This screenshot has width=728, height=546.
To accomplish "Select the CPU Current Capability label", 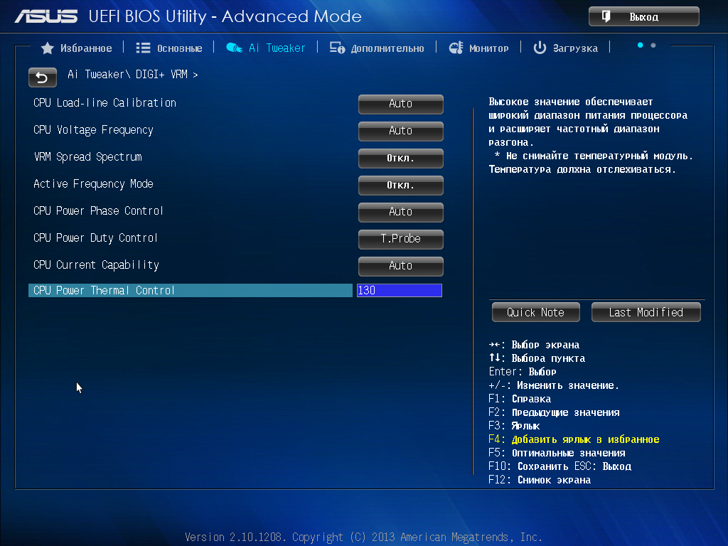I will tap(96, 264).
